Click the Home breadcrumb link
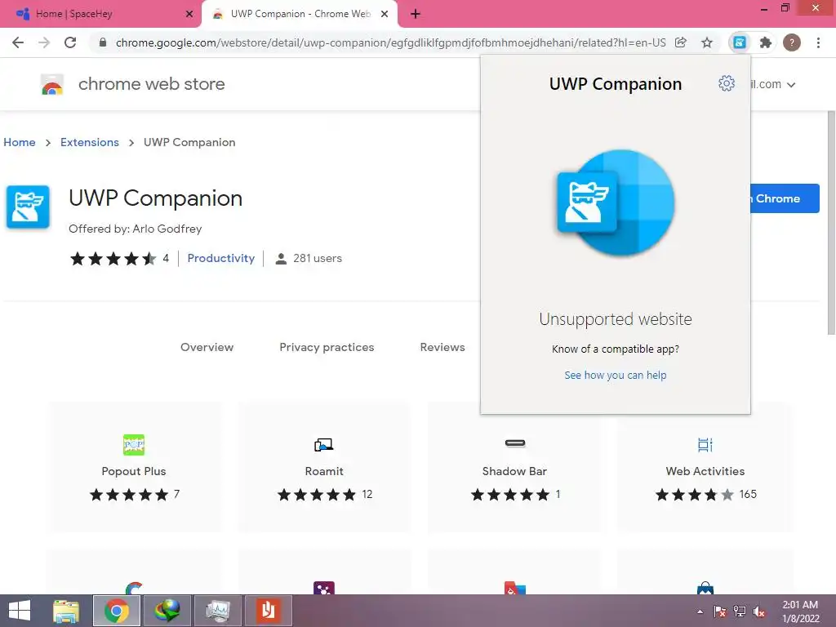The width and height of the screenshot is (836, 627). click(x=20, y=142)
